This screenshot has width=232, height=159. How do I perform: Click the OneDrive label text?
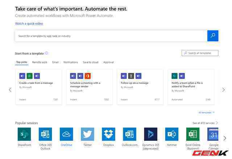[66, 145]
